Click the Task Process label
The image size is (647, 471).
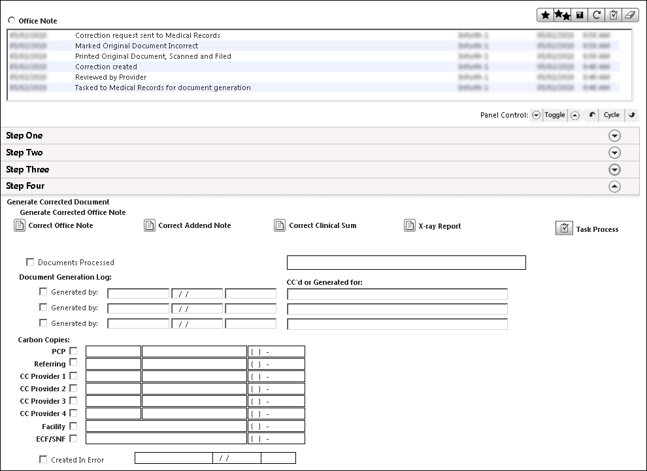click(597, 229)
